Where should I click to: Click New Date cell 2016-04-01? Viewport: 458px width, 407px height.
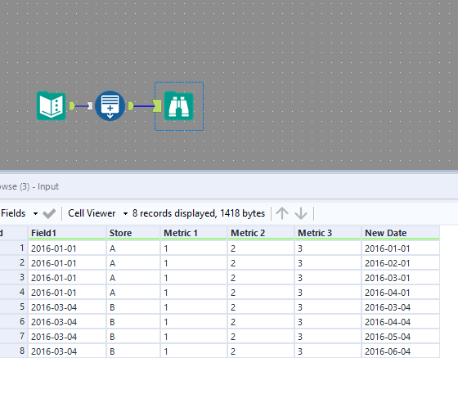point(401,293)
